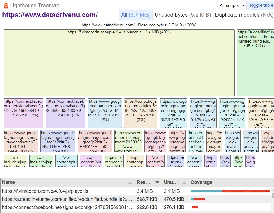Click the facebook signals config 356605 block
274x213 pixels.
tap(66, 113)
